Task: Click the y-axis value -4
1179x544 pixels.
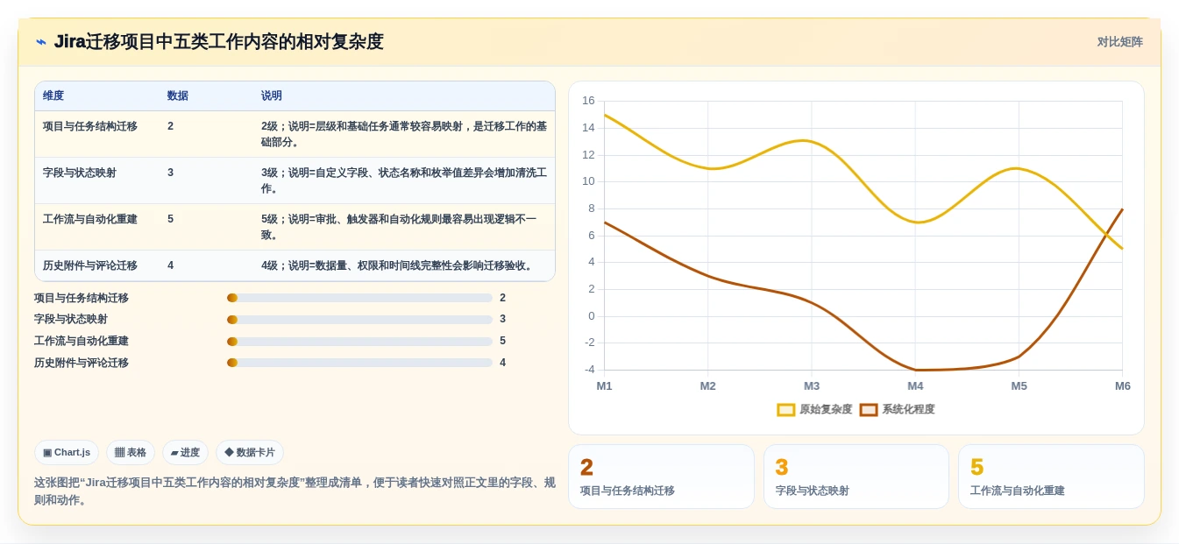Action: tap(589, 370)
